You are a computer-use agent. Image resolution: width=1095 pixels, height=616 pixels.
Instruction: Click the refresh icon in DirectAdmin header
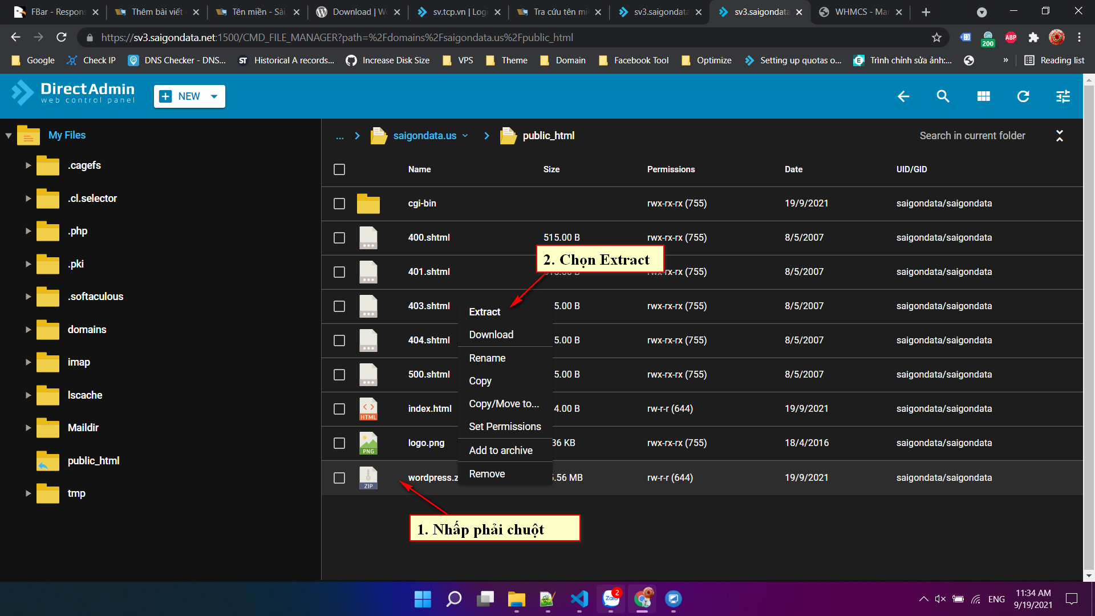tap(1023, 96)
